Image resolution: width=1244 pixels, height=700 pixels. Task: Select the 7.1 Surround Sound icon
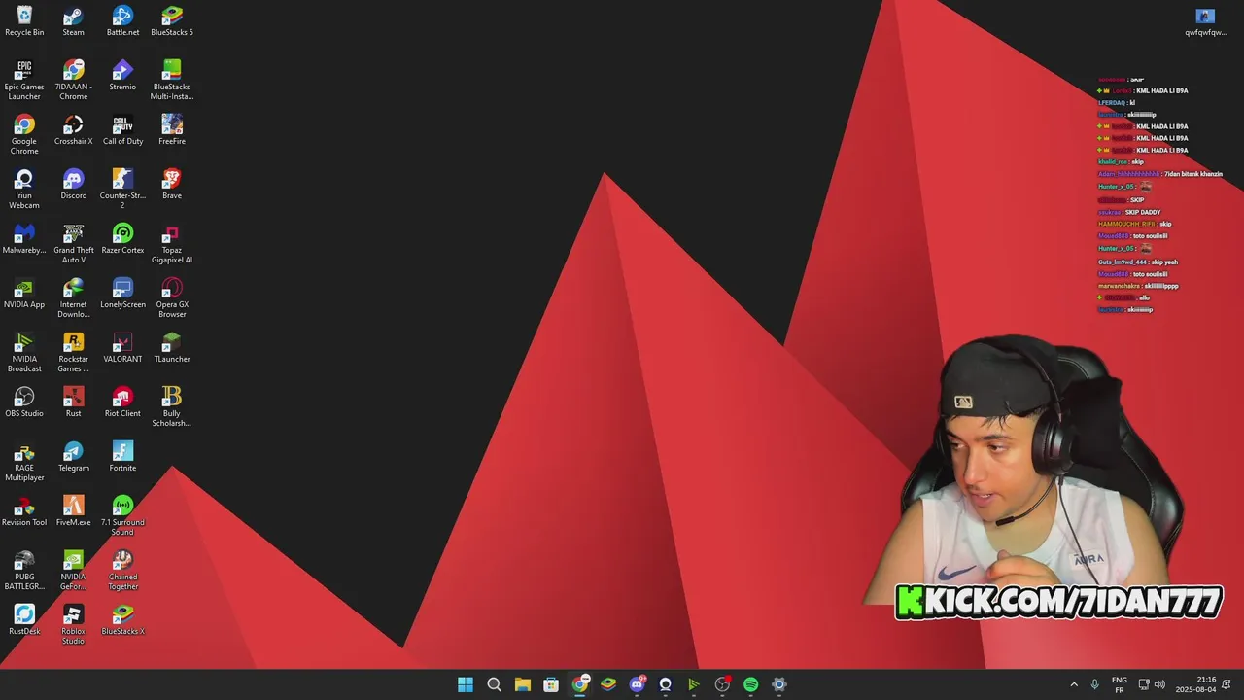pyautogui.click(x=122, y=515)
